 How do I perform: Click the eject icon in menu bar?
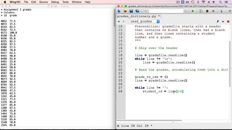pyautogui.click(x=209, y=2)
